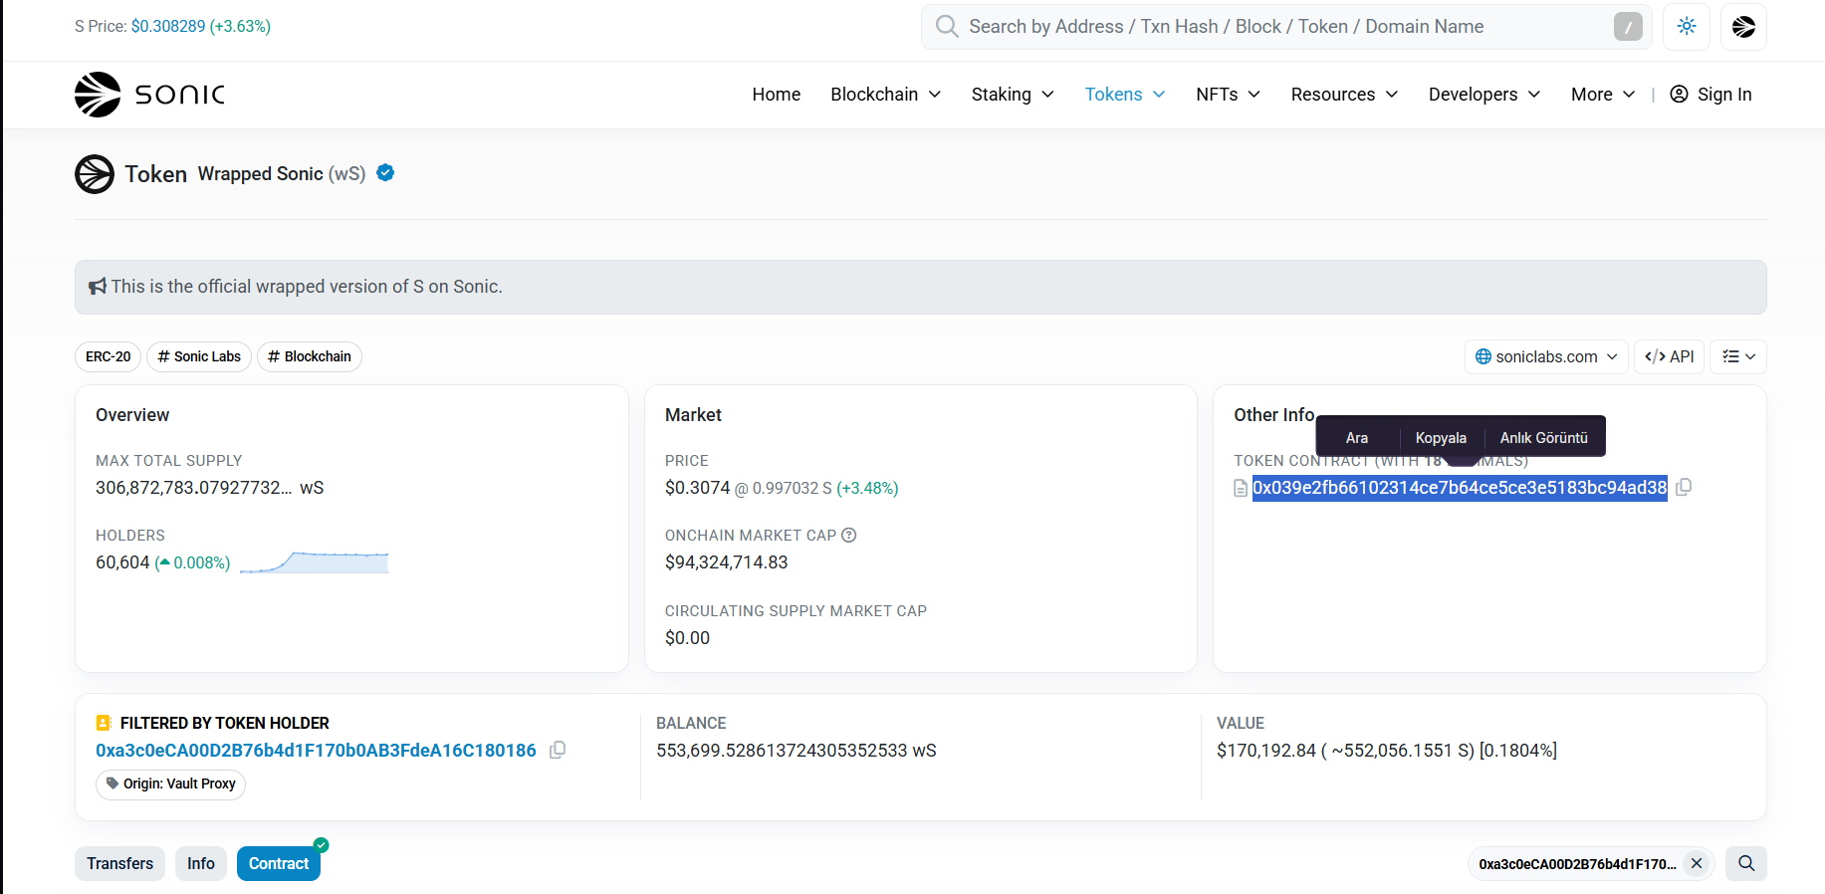The width and height of the screenshot is (1825, 894).
Task: Open the More menu
Action: click(x=1603, y=95)
